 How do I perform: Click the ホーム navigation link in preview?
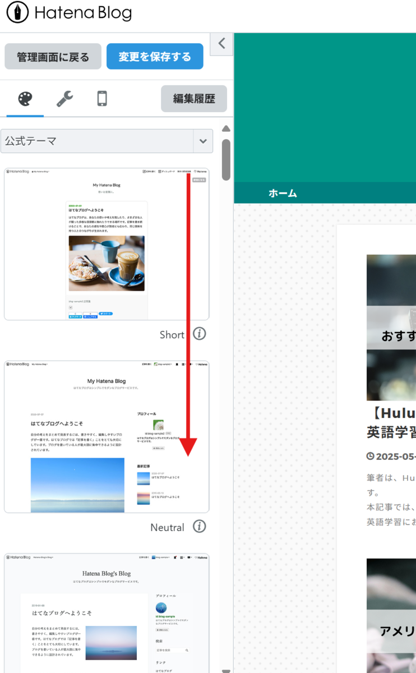pyautogui.click(x=283, y=193)
